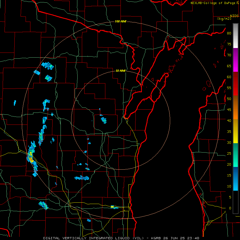240x240 pixels.
Task: Click the 25 value on the scale
Action: click(x=229, y=154)
